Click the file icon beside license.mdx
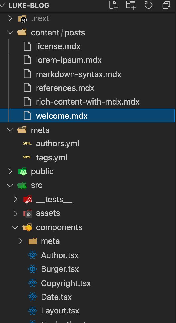The width and height of the screenshot is (176, 323). click(x=27, y=46)
